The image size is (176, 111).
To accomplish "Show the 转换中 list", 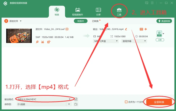I will click(x=81, y=21).
